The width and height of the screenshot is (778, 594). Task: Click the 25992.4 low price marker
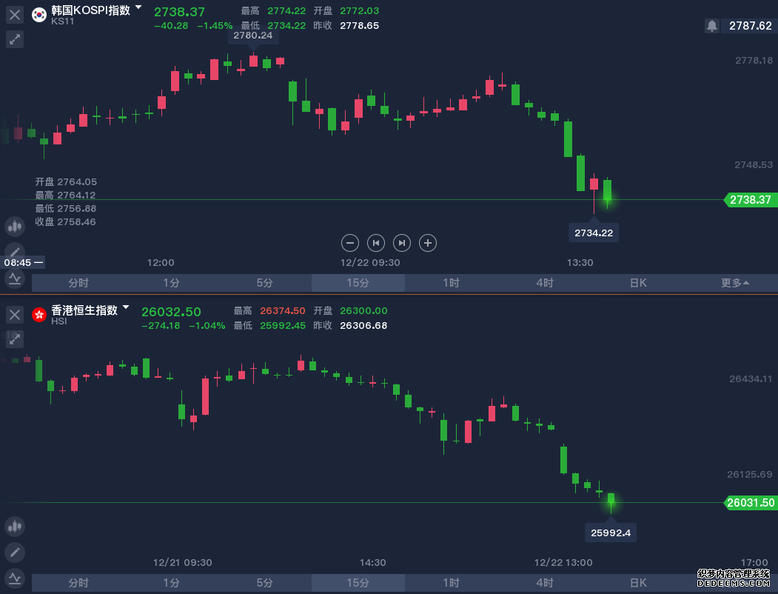tap(611, 533)
